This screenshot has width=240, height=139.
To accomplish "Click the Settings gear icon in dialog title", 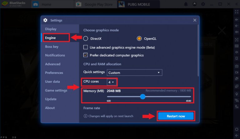I will (45, 20).
